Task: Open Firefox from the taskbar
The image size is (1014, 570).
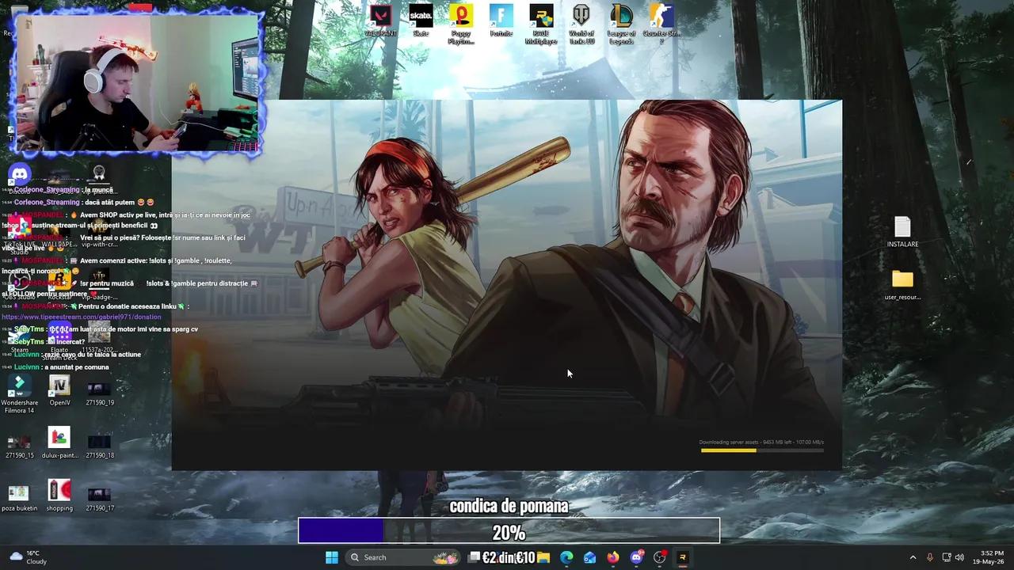Action: [613, 557]
